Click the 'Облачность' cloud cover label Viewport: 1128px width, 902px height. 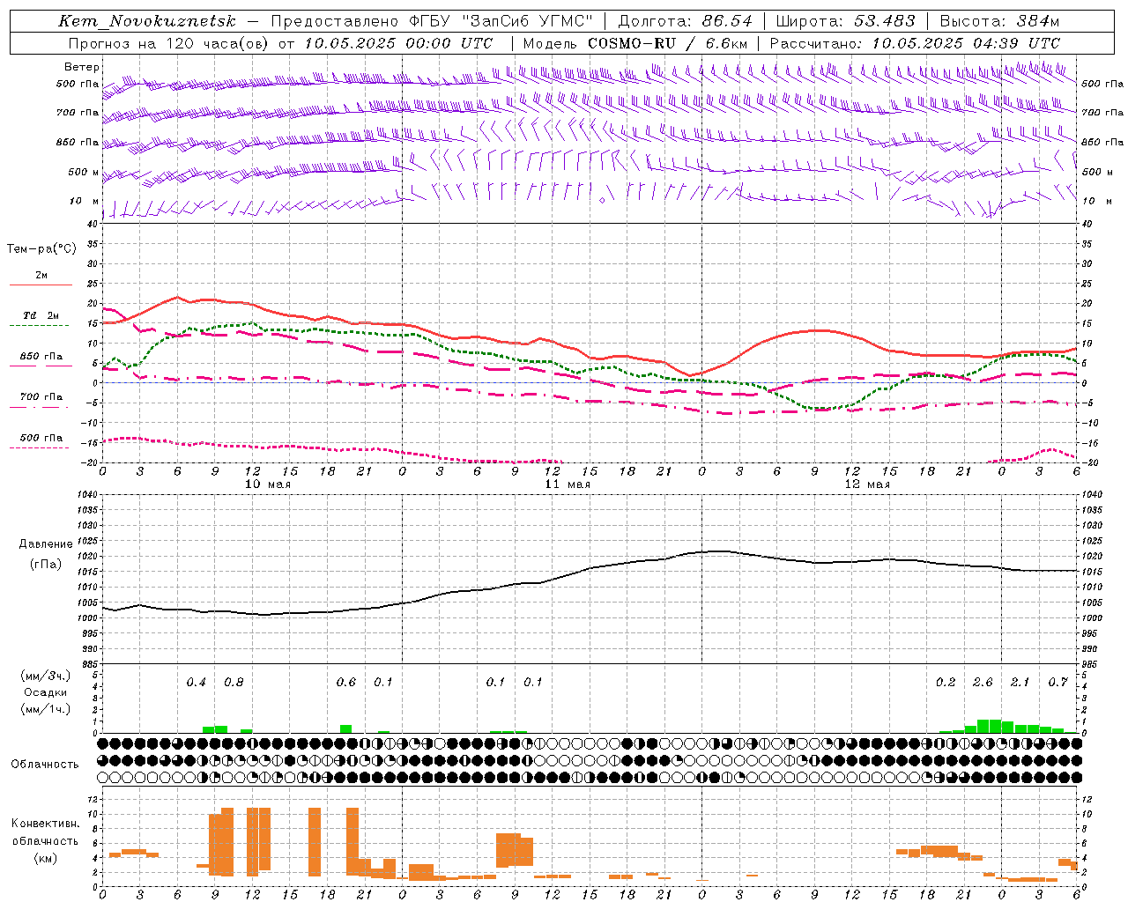click(45, 765)
